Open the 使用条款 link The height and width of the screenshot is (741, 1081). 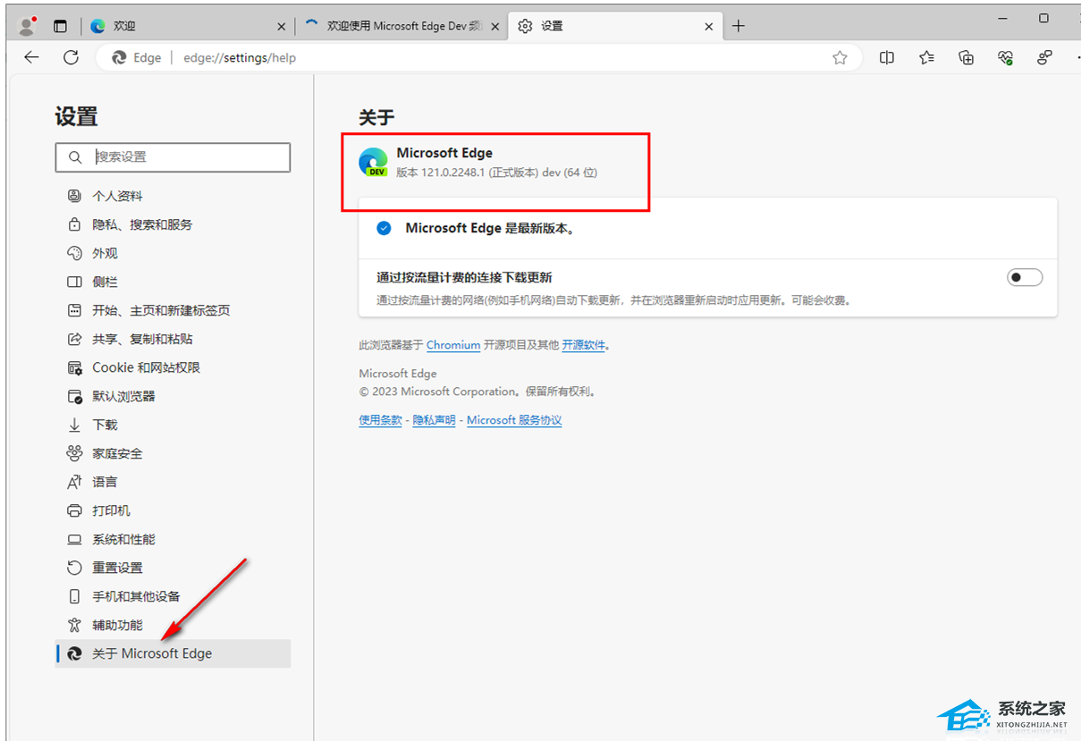[x=381, y=420]
